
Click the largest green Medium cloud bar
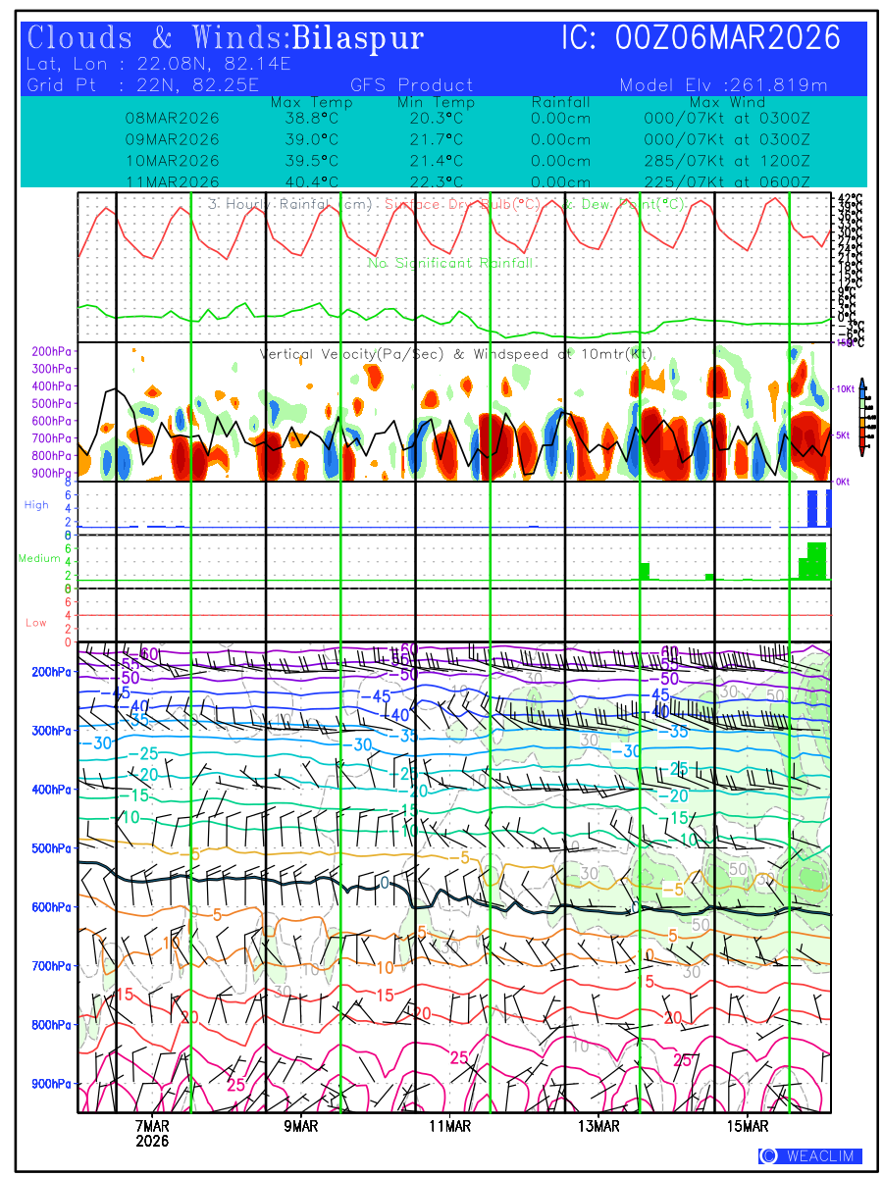point(816,561)
